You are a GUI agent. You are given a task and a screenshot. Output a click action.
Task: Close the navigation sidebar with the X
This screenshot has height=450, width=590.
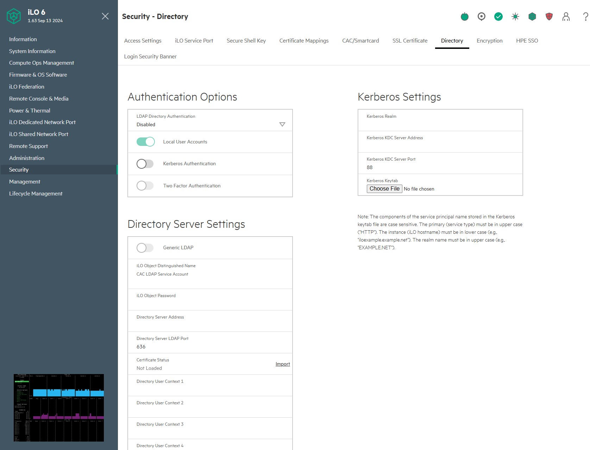point(105,16)
